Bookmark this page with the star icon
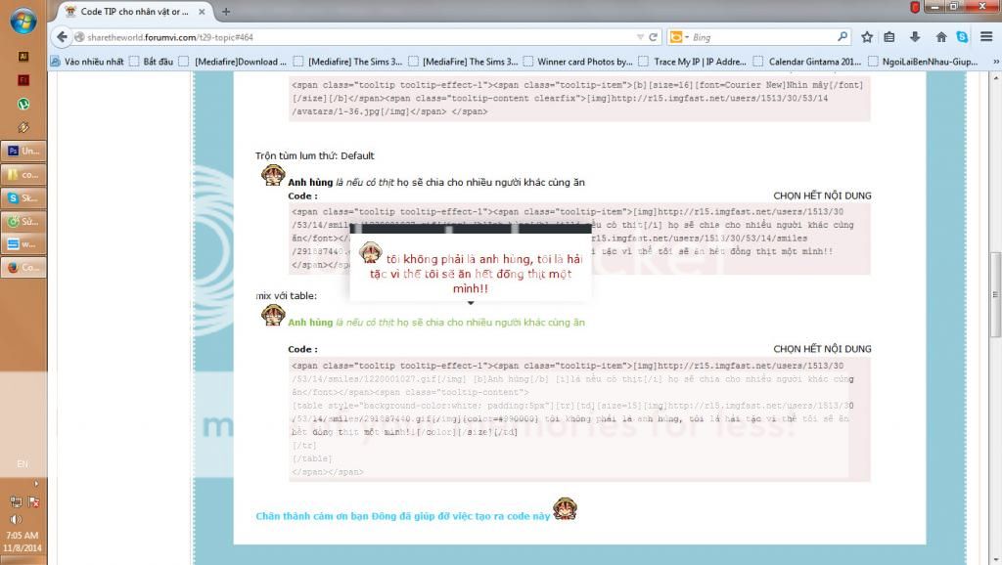 click(867, 37)
